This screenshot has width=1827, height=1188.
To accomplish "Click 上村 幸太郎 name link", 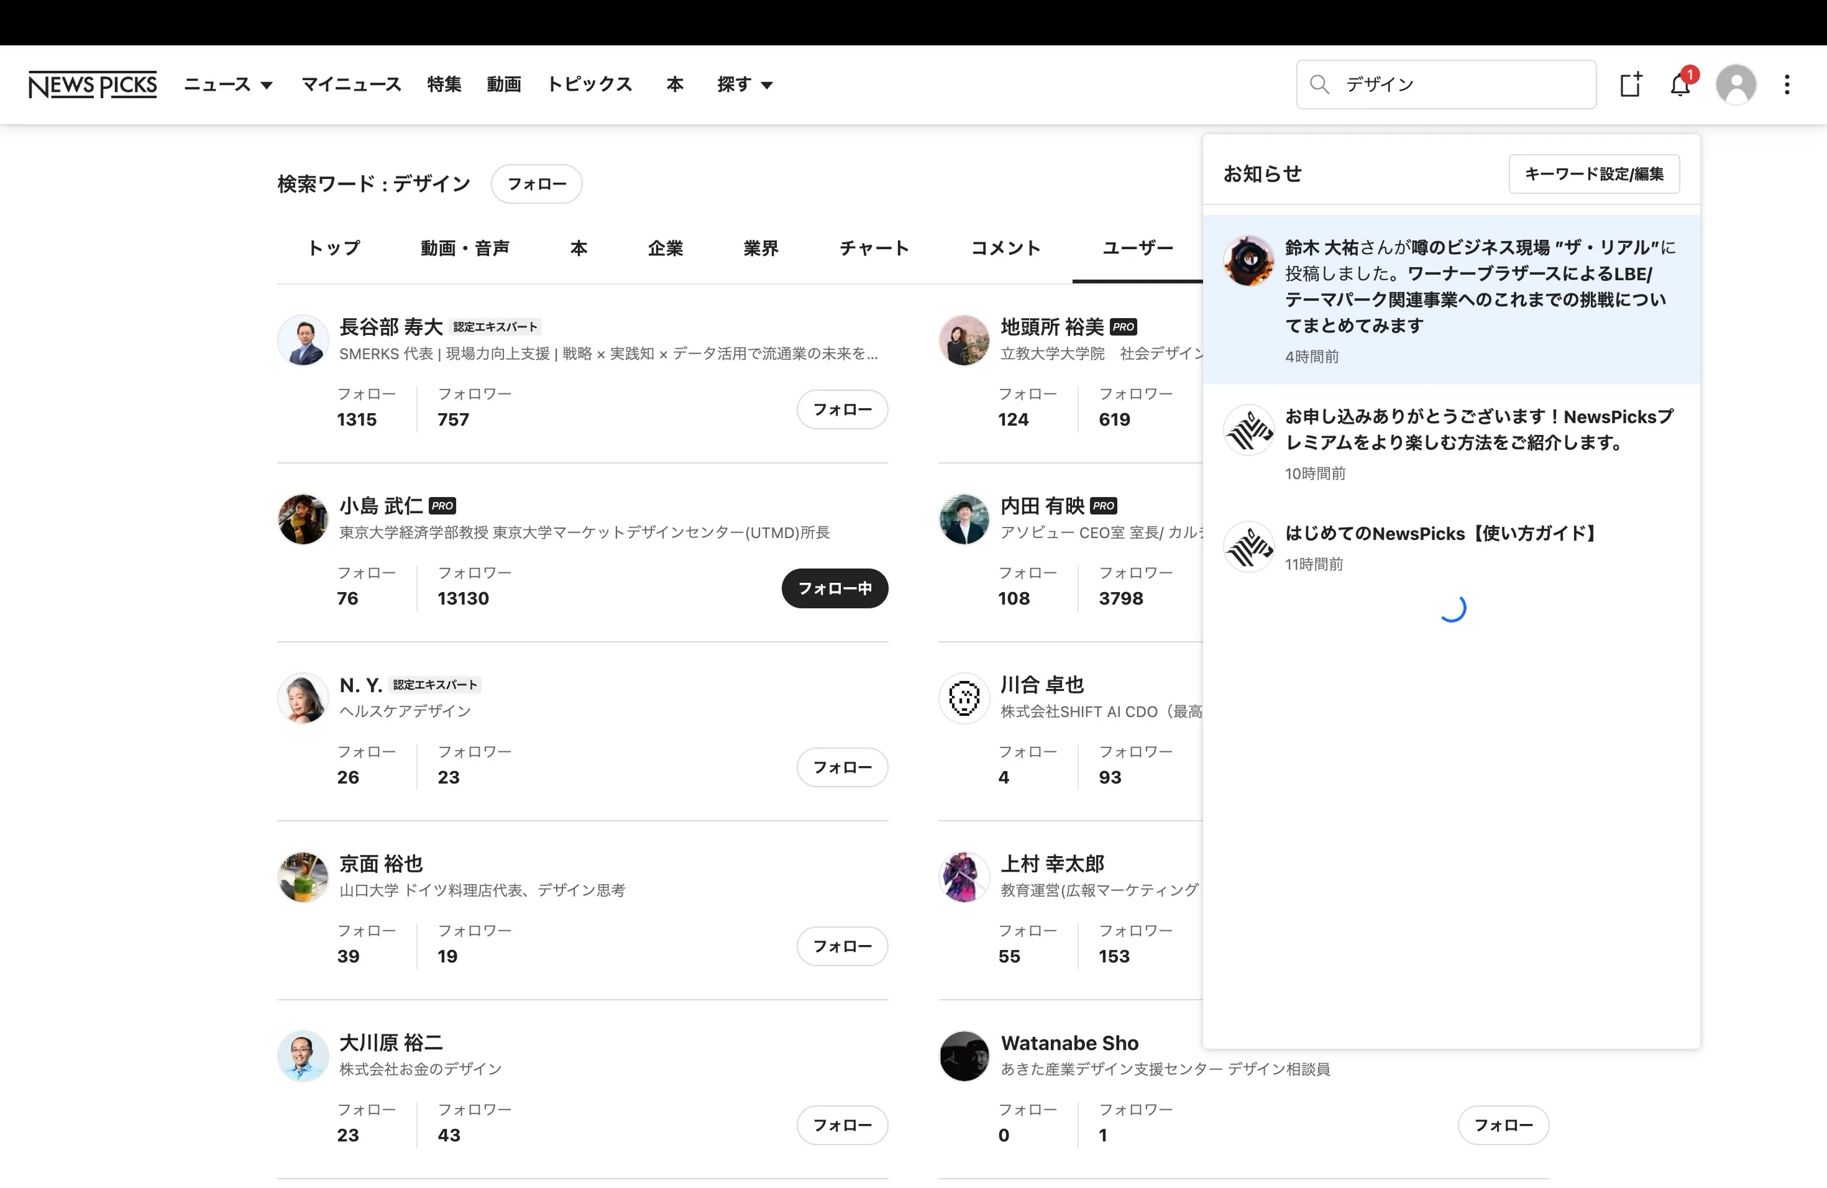I will pos(1053,864).
